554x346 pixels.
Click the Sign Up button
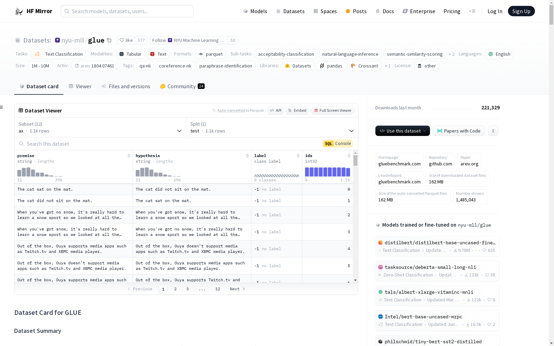521,11
